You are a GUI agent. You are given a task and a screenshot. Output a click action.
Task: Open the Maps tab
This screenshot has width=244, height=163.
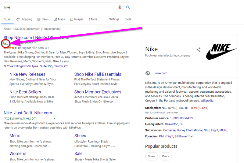point(59,19)
